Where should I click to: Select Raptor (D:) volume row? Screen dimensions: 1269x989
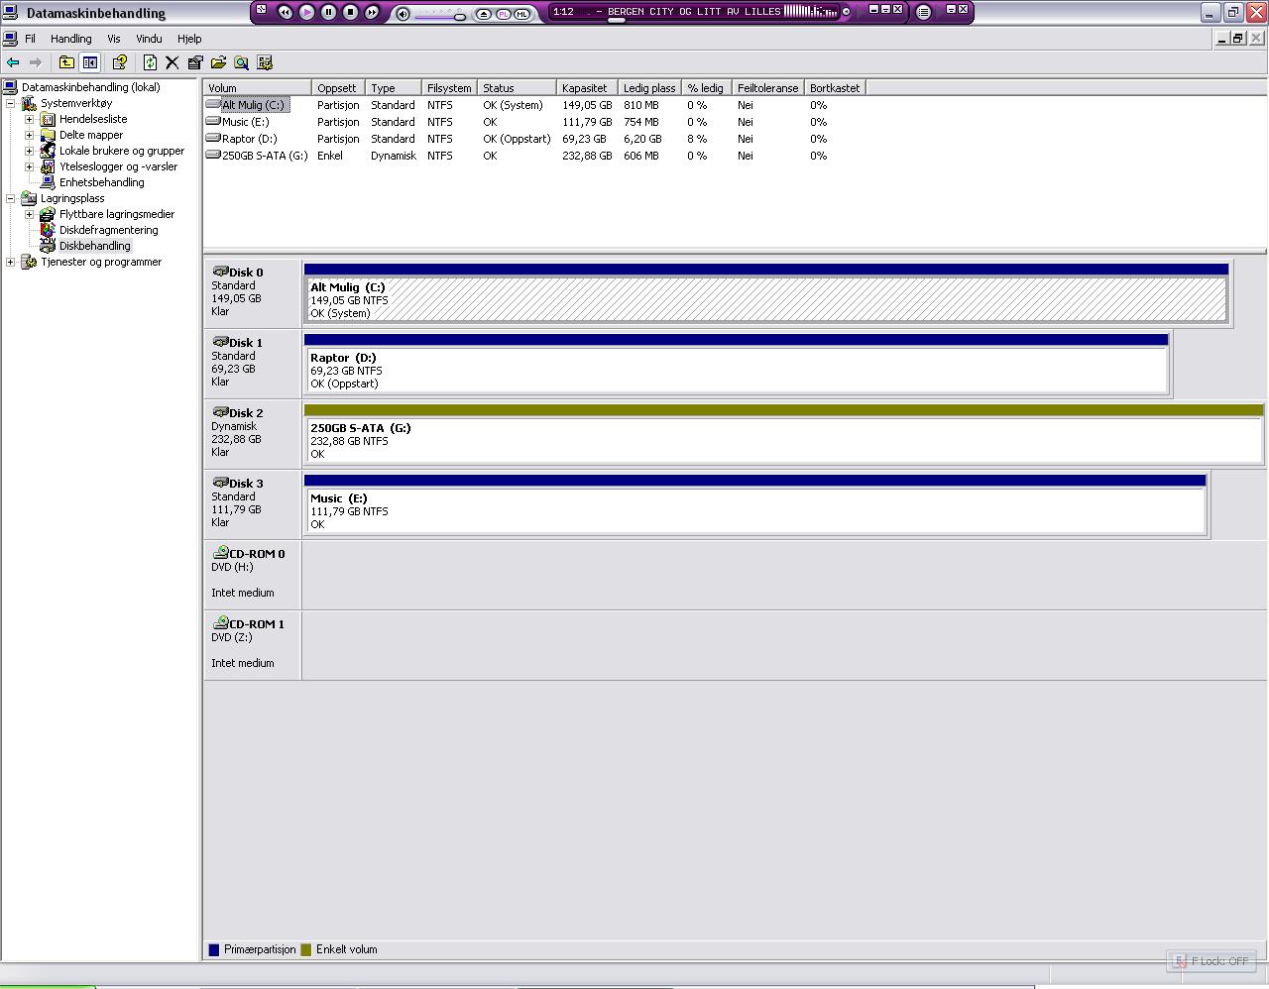coord(535,139)
